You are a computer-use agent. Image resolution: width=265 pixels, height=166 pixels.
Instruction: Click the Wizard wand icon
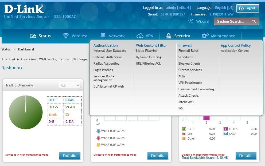[191, 21]
